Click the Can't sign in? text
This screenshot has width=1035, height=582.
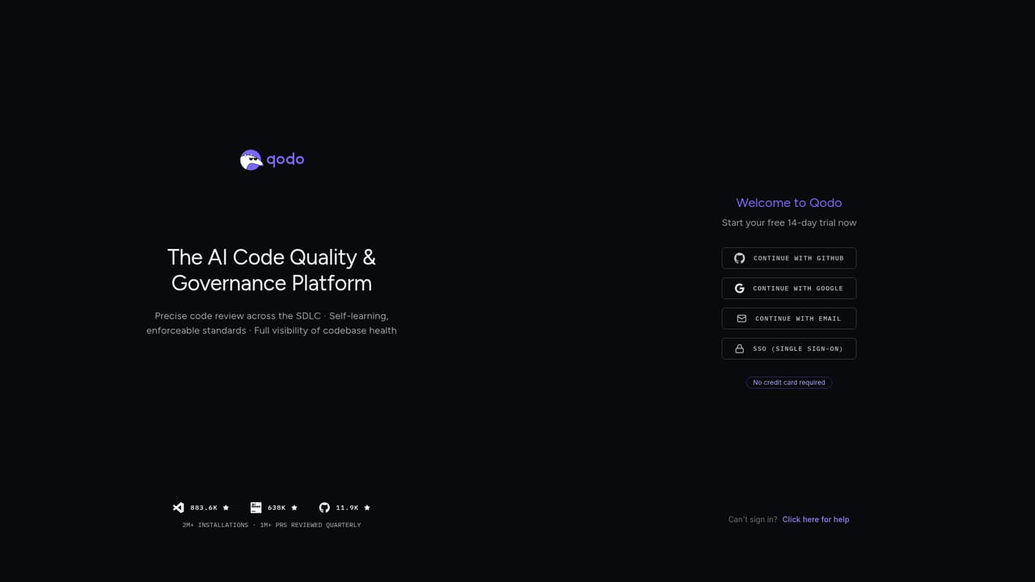click(x=753, y=520)
